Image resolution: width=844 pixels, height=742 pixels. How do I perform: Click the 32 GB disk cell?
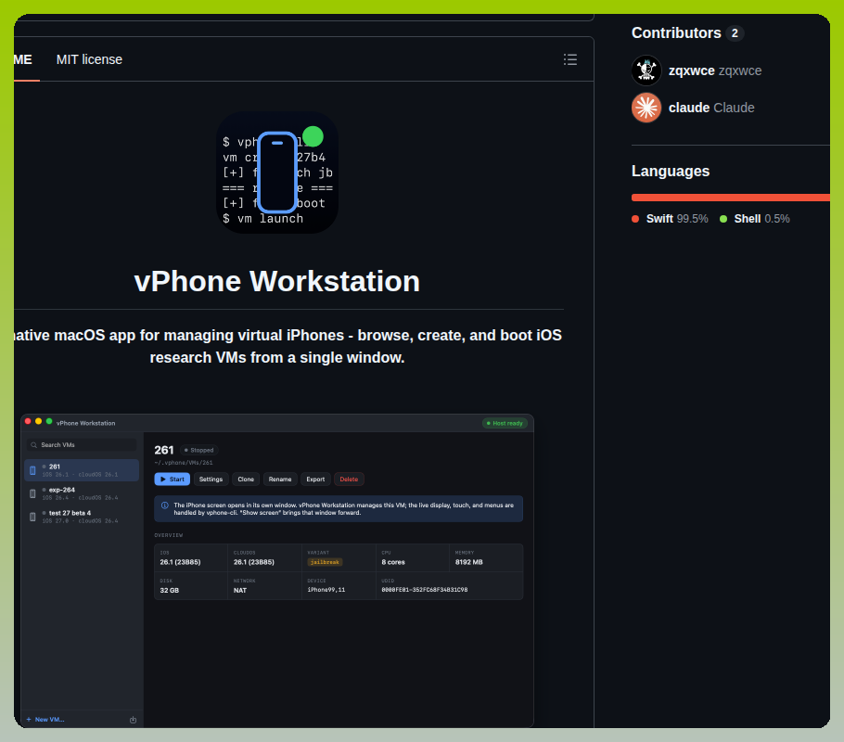coord(190,586)
